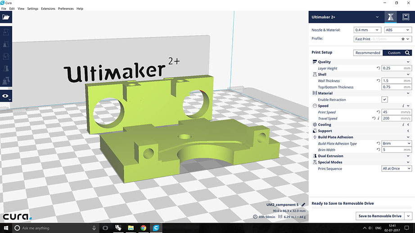Select the Per Model Settings tool
The width and height of the screenshot is (415, 233).
pos(6,81)
